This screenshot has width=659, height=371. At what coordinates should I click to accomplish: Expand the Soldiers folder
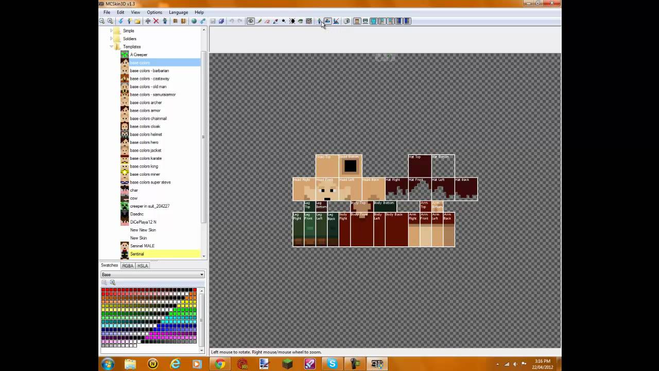111,39
